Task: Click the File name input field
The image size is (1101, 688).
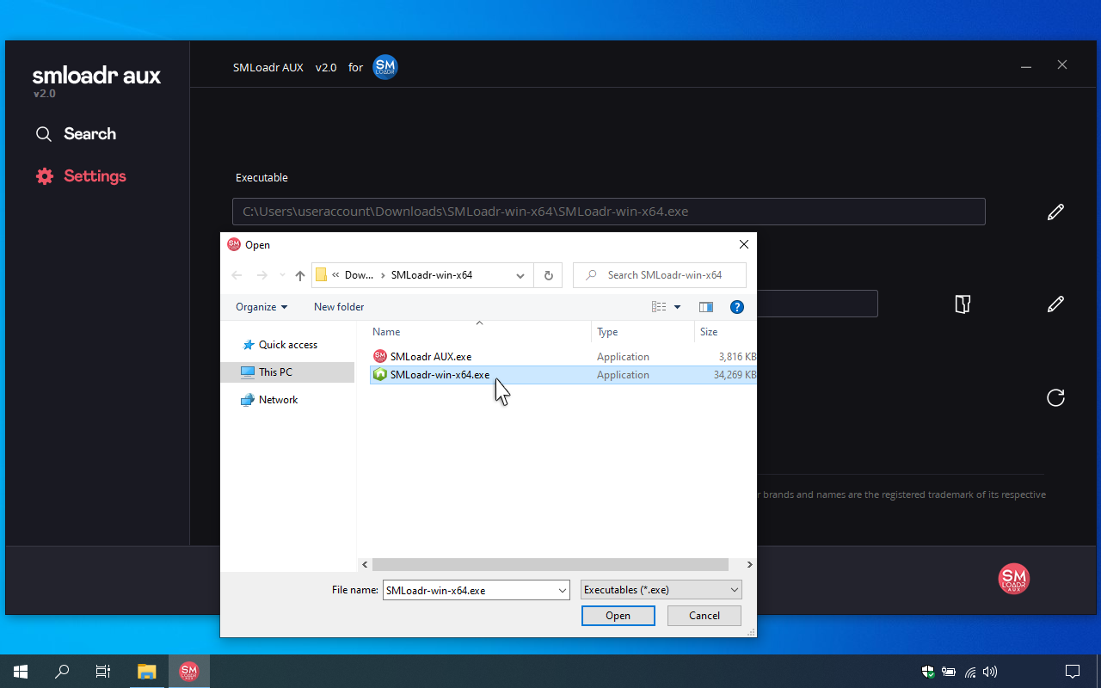Action: pos(470,591)
